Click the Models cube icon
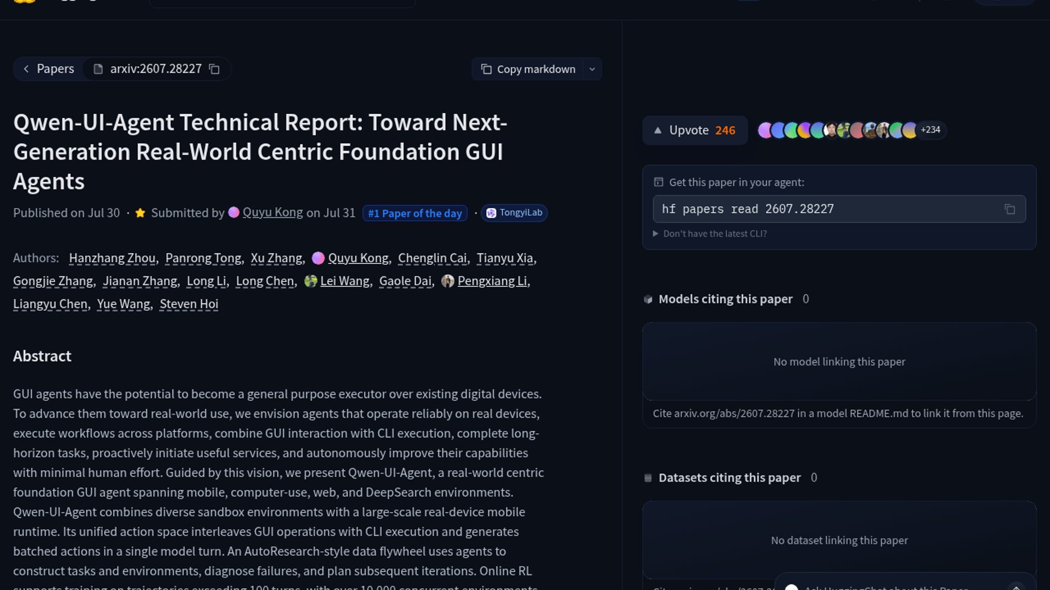1050x590 pixels. (648, 299)
